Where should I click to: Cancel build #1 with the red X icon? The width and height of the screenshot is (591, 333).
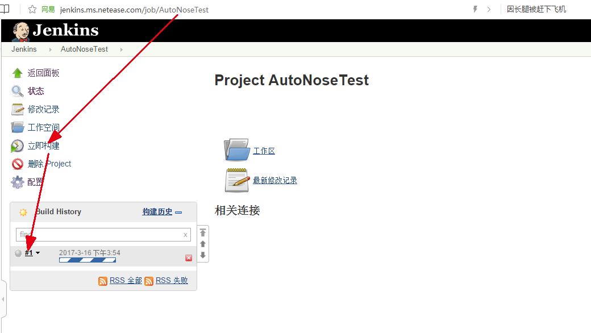pyautogui.click(x=189, y=257)
